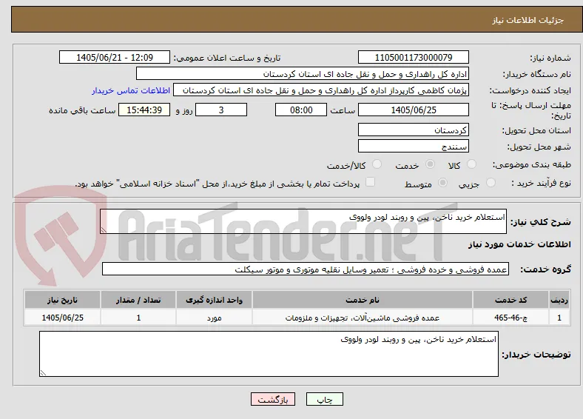The image size is (583, 419).
Task: Click the quantity cell showing 1
Action: coord(138,318)
